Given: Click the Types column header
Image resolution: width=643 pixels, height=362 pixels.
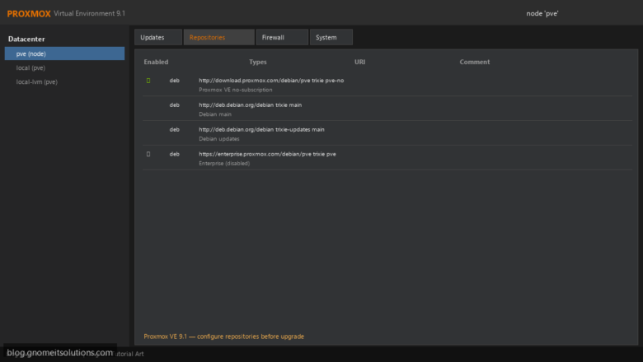Looking at the screenshot, I should coord(258,62).
